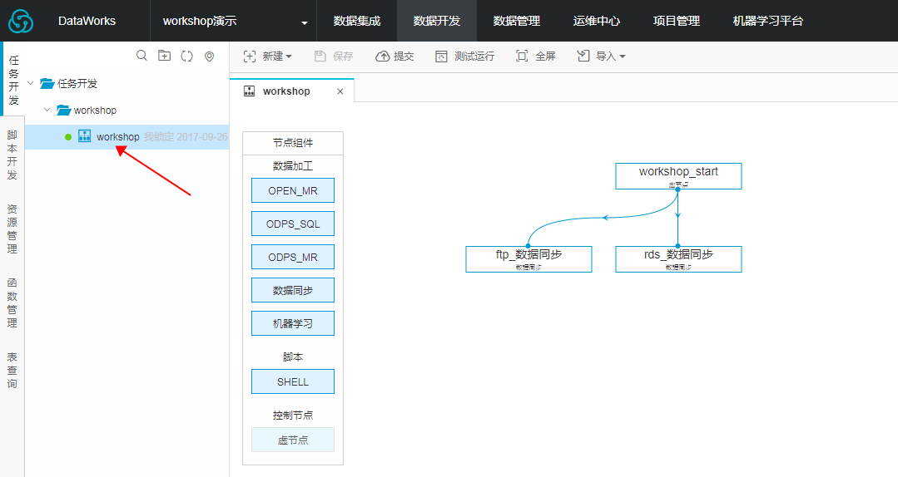Select the ftp_数据同步 node on canvas
Image resolution: width=898 pixels, height=477 pixels.
pyautogui.click(x=528, y=259)
